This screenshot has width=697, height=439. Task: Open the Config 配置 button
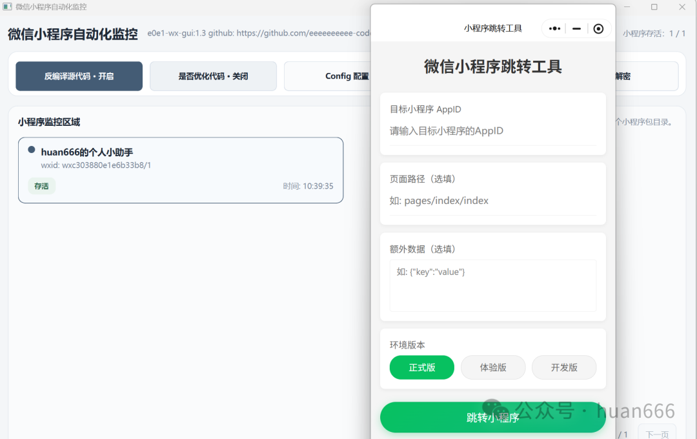coord(328,76)
